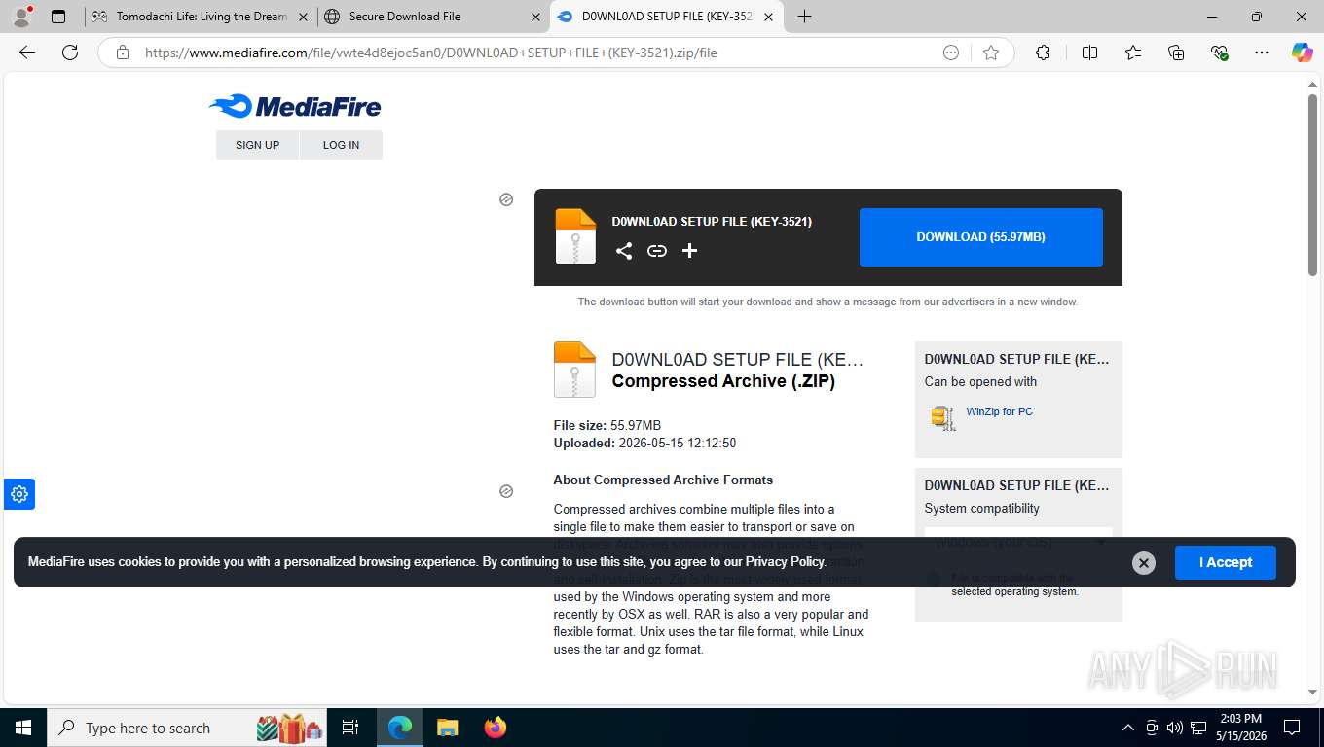The width and height of the screenshot is (1324, 747).
Task: Open Collections icon in toolbar
Action: [x=1176, y=53]
